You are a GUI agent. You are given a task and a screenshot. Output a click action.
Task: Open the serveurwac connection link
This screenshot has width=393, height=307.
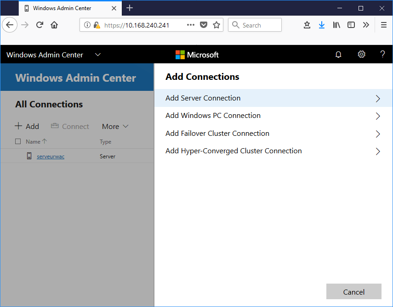pyautogui.click(x=51, y=156)
